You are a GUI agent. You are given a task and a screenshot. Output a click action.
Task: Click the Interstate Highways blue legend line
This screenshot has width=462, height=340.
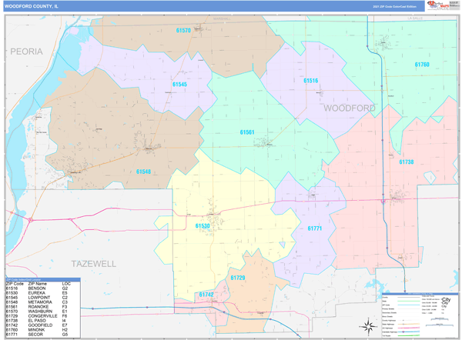pos(409,332)
